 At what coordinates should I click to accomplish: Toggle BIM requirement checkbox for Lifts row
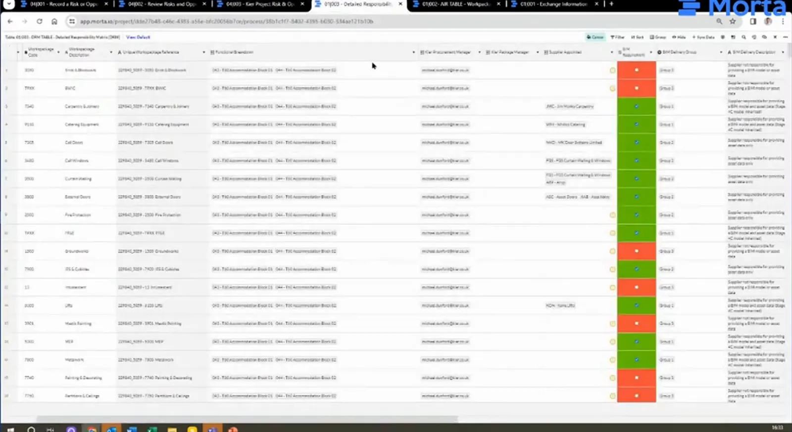[x=637, y=305]
